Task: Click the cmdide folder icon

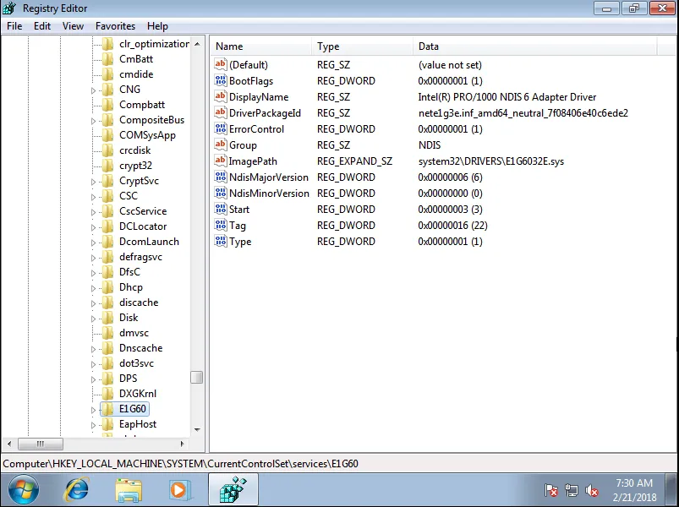Action: click(x=107, y=74)
